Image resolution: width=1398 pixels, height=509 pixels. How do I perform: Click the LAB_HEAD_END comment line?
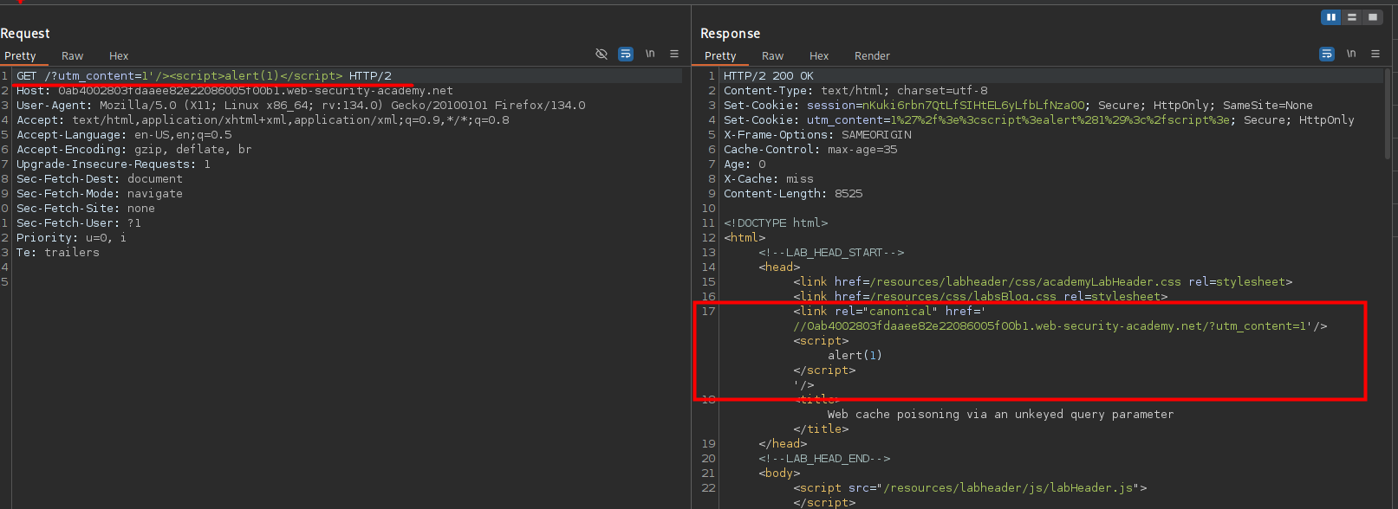coord(824,459)
